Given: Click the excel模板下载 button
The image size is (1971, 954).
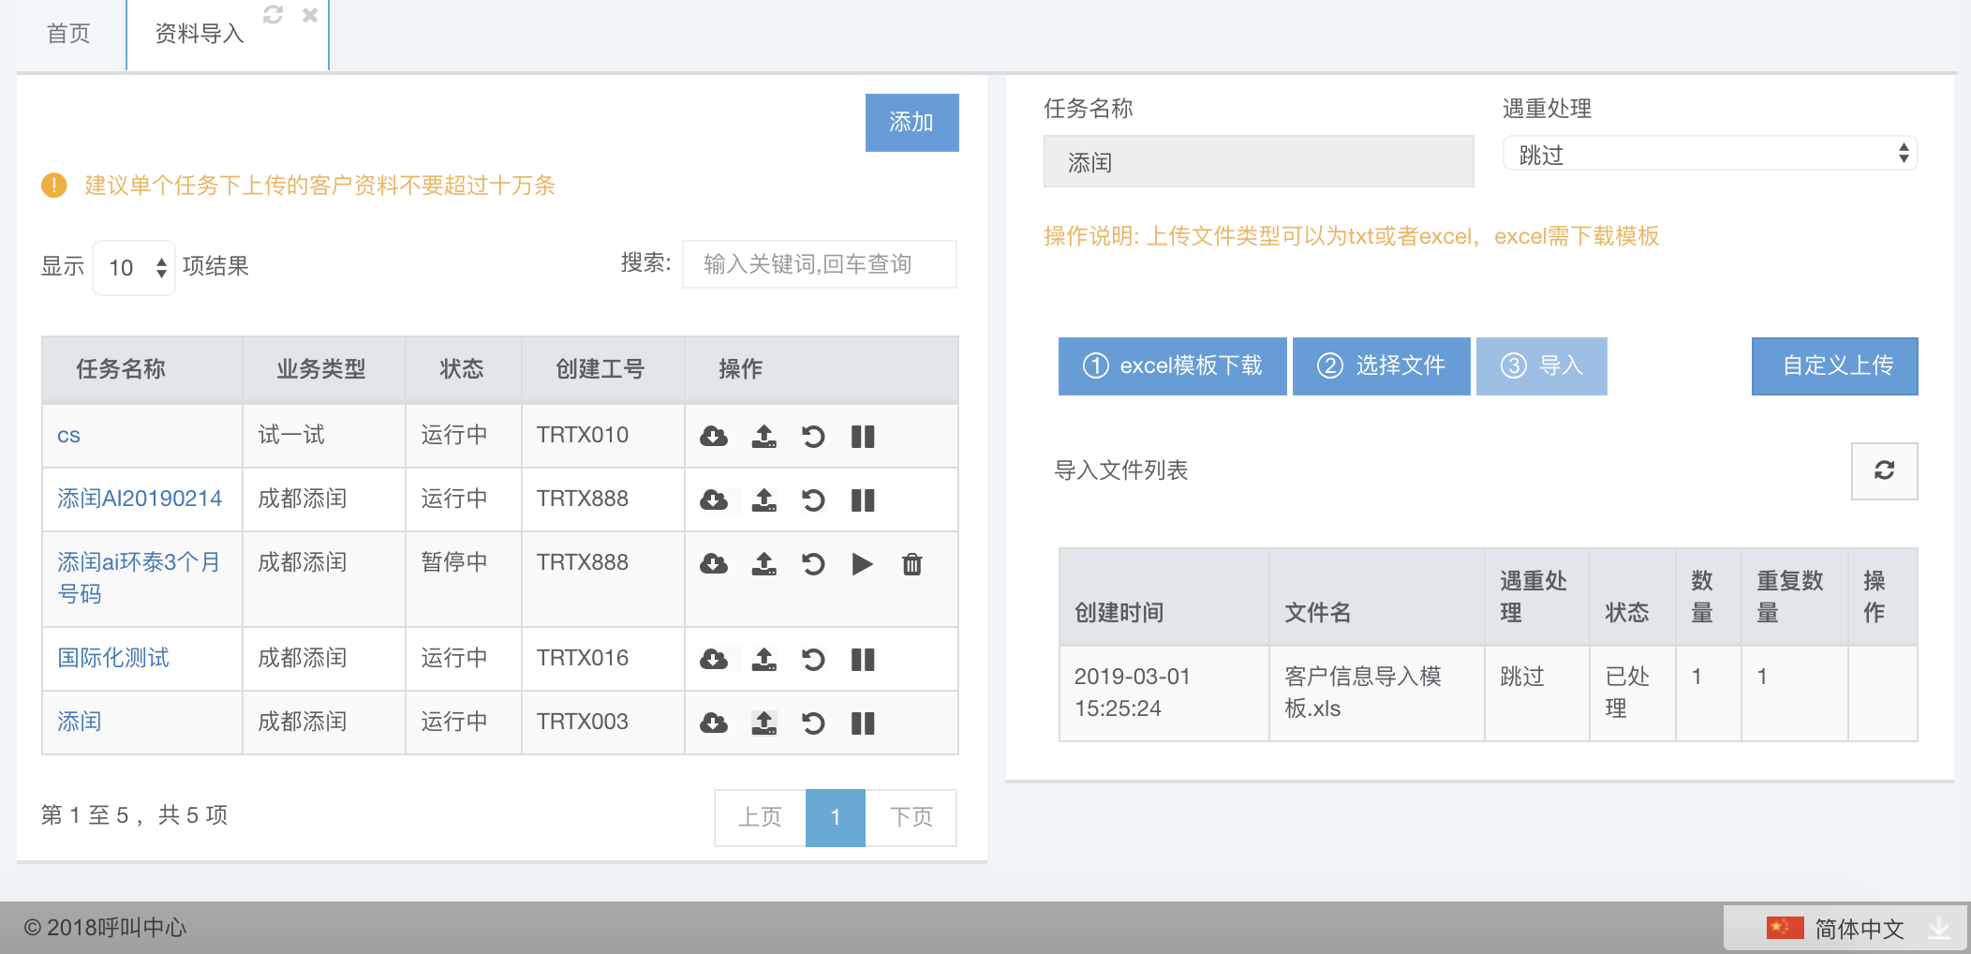Looking at the screenshot, I should (1172, 365).
